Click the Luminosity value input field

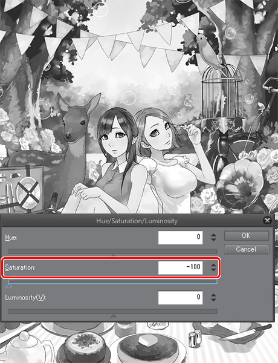181,298
